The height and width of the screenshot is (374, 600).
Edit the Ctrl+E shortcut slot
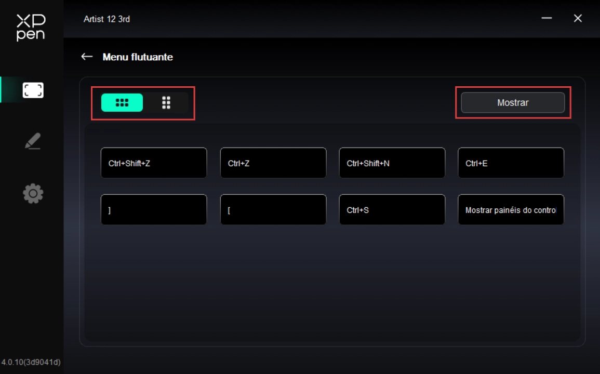(511, 163)
